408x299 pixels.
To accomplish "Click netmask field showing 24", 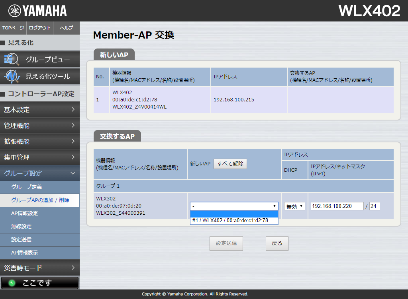I will 375,206.
